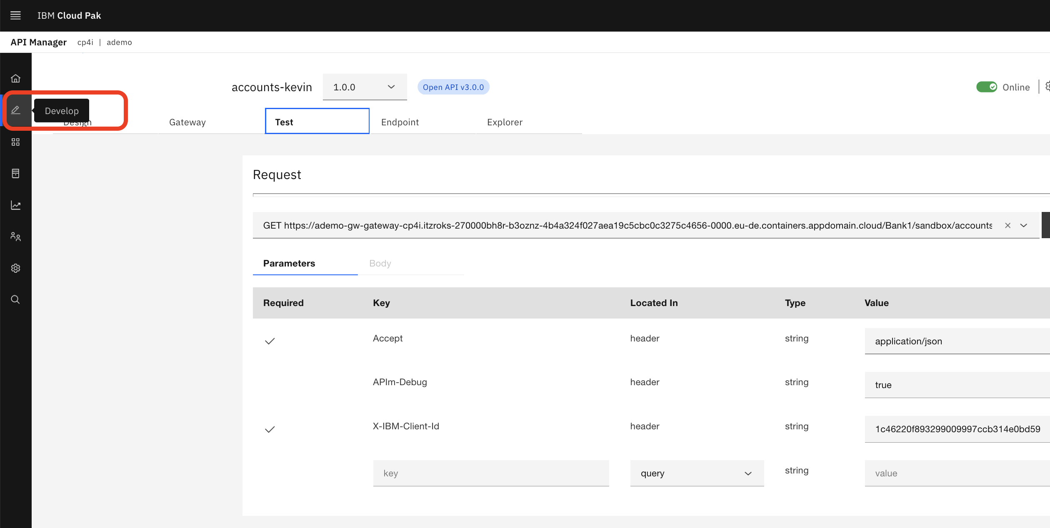This screenshot has width=1050, height=528.
Task: Open the Develop pencil icon in sidebar
Action: click(16, 110)
